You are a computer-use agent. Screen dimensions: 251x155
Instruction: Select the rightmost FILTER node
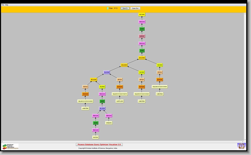tap(160, 65)
